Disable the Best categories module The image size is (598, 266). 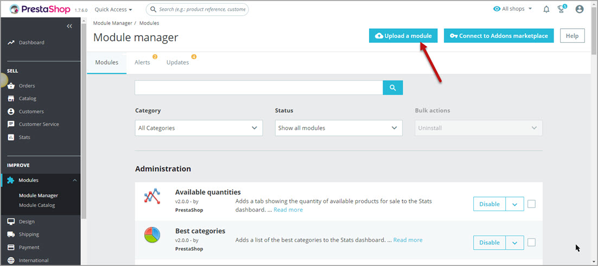[x=489, y=243]
